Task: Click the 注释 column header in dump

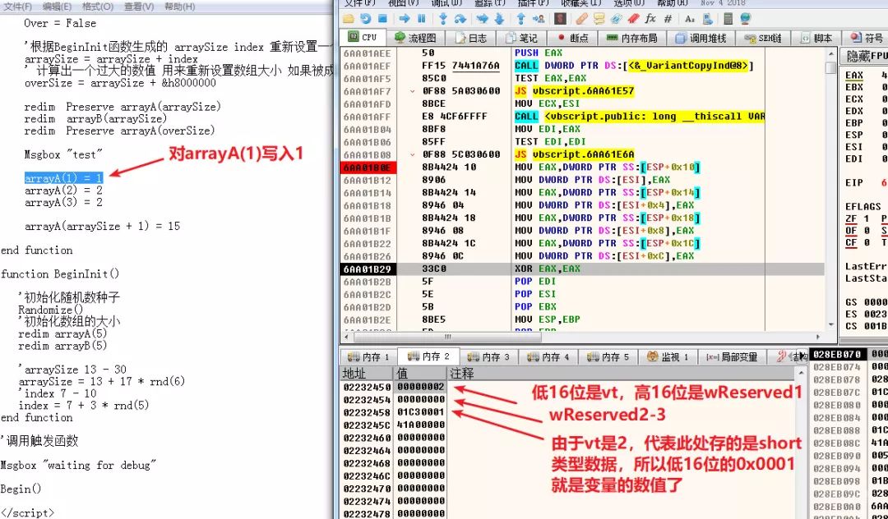Action: click(622, 374)
